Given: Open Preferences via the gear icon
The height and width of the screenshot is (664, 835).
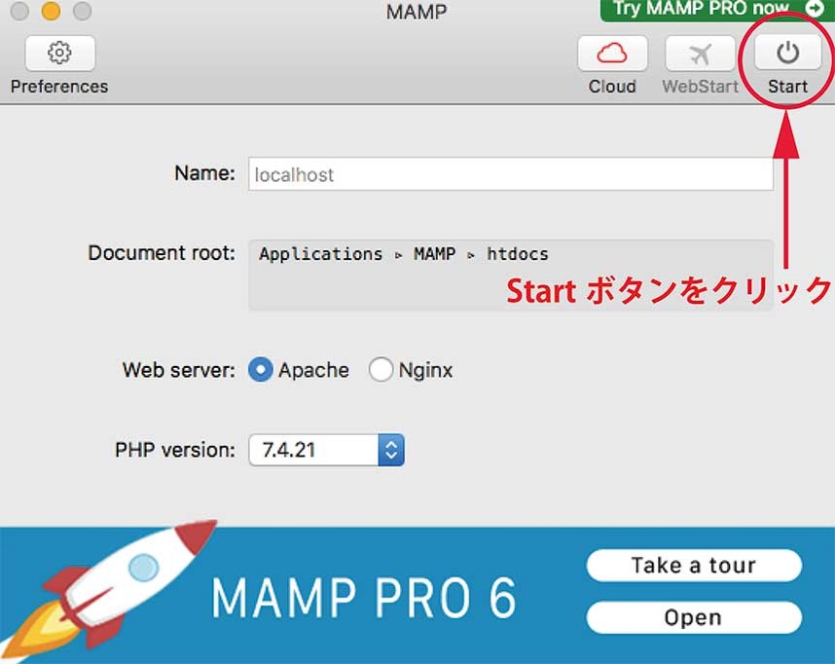Looking at the screenshot, I should point(60,54).
